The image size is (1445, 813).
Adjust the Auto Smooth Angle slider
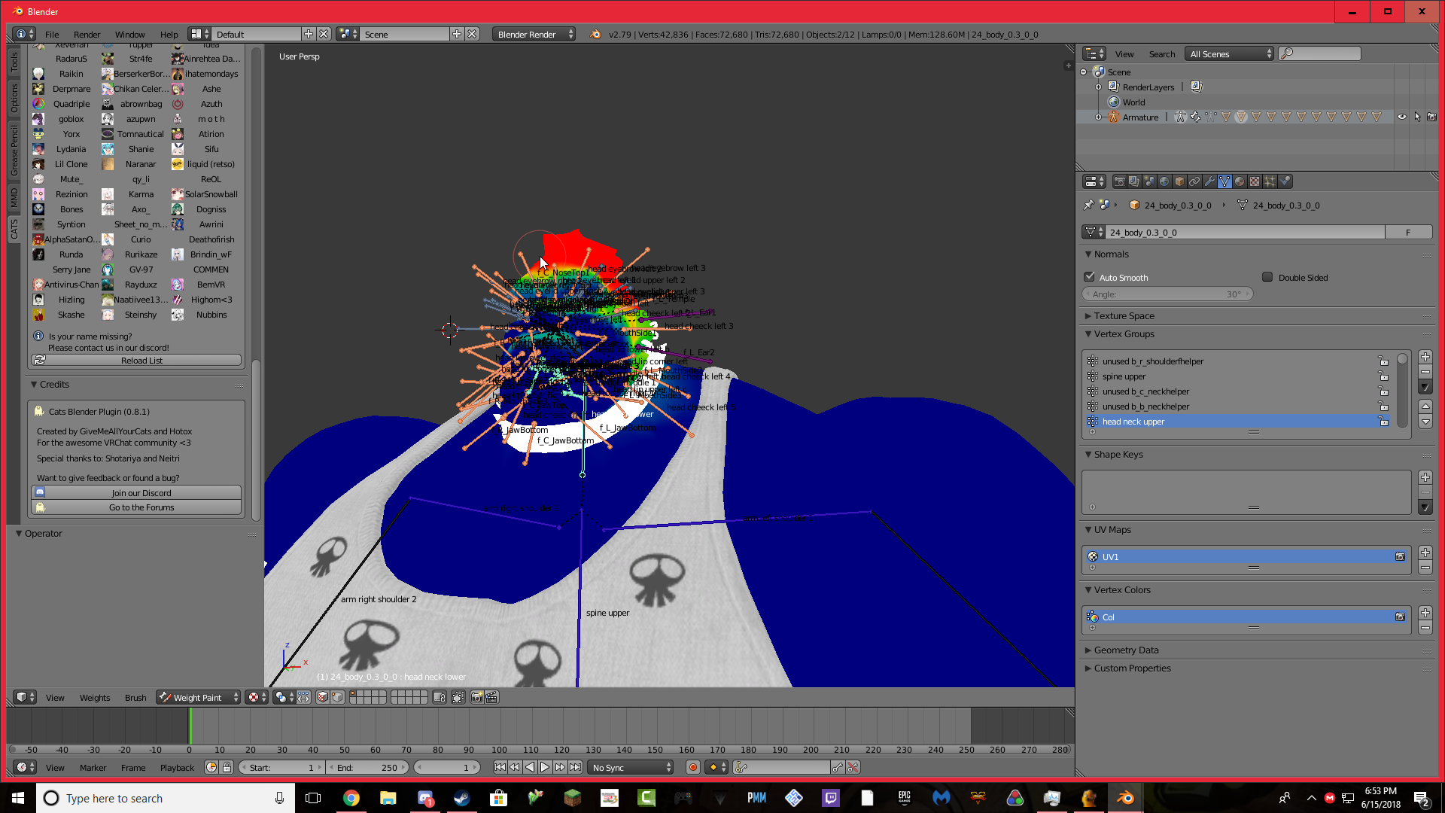[1167, 294]
